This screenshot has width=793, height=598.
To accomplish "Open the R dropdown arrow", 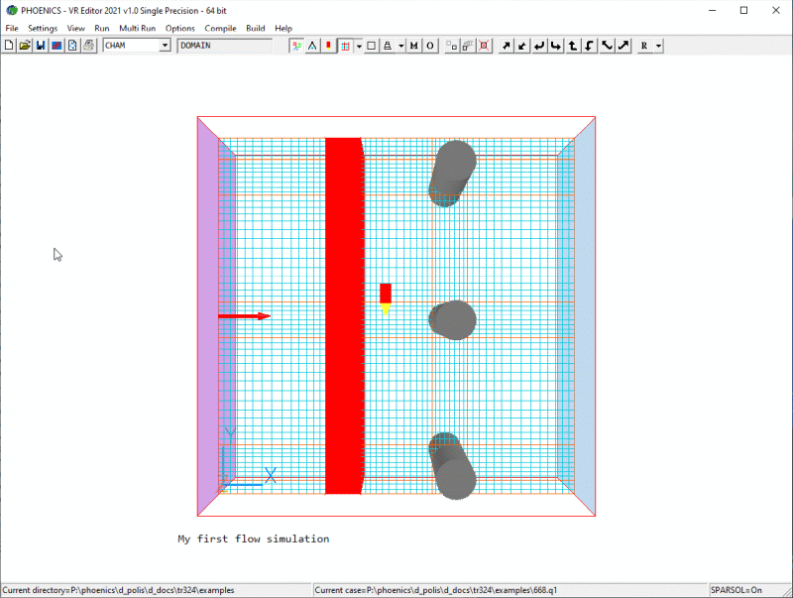I will point(658,46).
